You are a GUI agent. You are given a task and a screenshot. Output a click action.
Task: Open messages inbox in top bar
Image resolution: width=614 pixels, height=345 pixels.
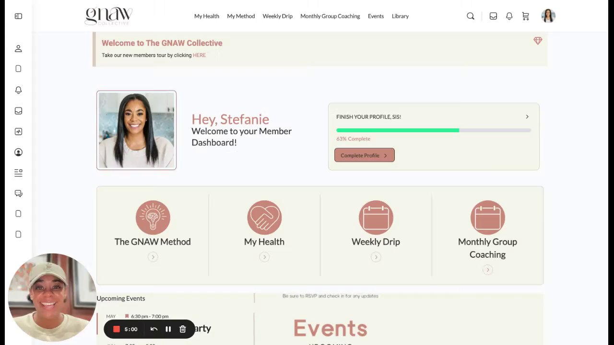(x=493, y=16)
